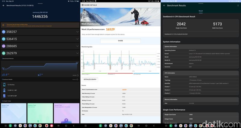Viewport: 241px width, 128px height.
Task: Open the Battery Test card
Action: (40, 113)
